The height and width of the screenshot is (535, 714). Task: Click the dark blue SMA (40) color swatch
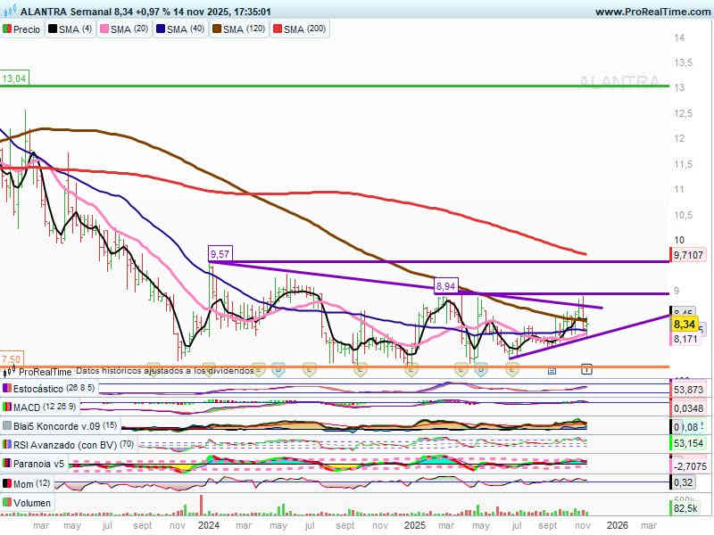tap(160, 29)
